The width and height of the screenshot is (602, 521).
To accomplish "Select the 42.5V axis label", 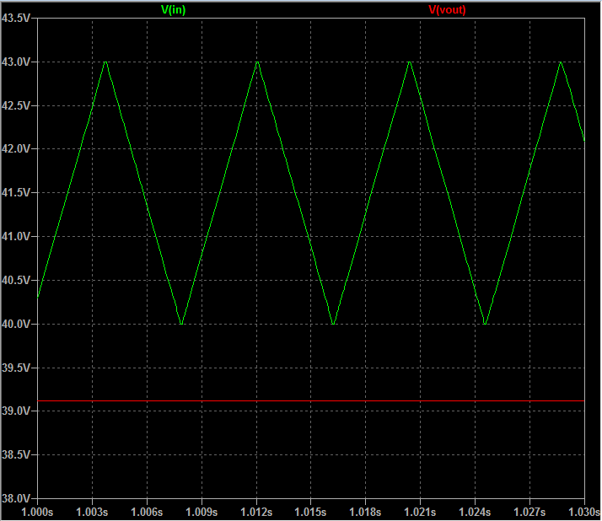I will [15, 105].
